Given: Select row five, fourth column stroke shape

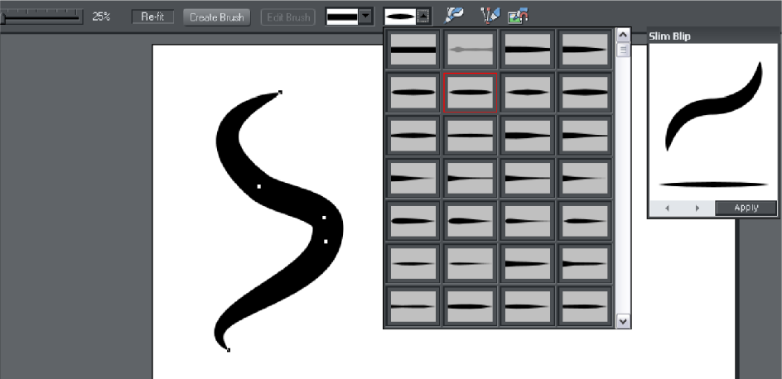Looking at the screenshot, I should tap(585, 221).
